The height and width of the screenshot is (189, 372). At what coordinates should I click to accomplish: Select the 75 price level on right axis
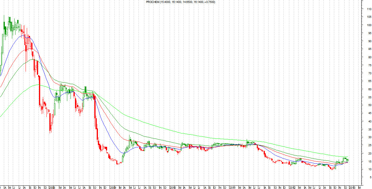pyautogui.click(x=369, y=65)
